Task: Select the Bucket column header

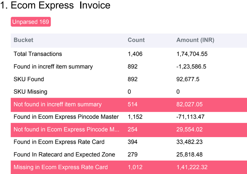Action: coord(23,40)
